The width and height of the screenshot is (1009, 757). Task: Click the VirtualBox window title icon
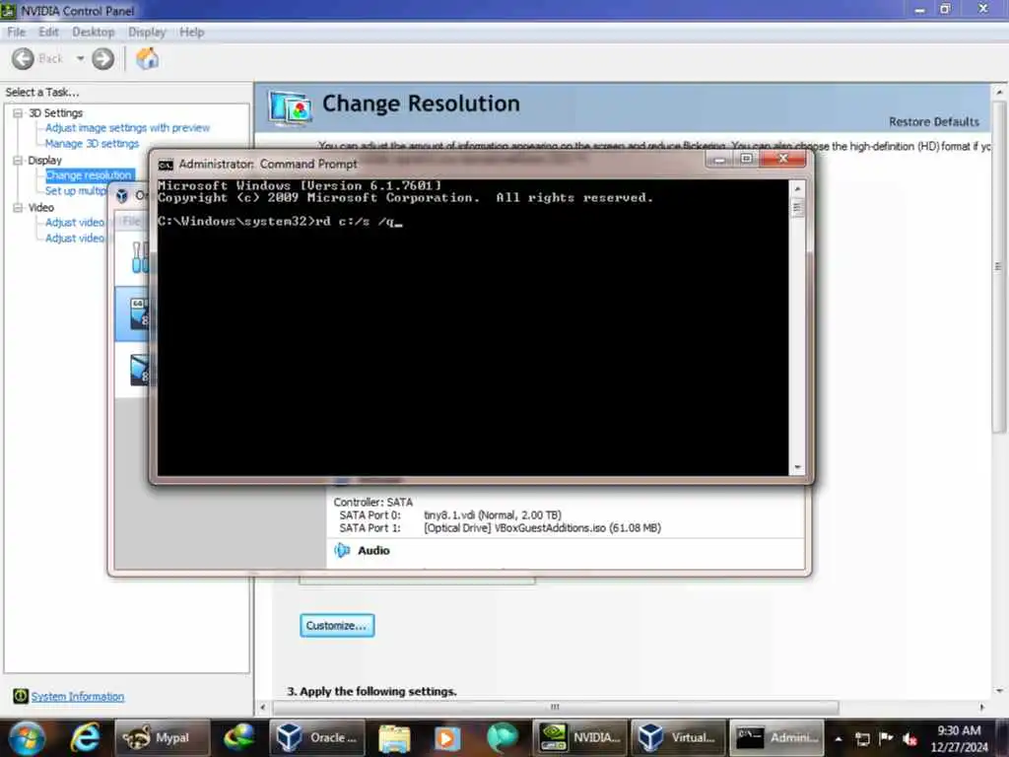pos(121,195)
